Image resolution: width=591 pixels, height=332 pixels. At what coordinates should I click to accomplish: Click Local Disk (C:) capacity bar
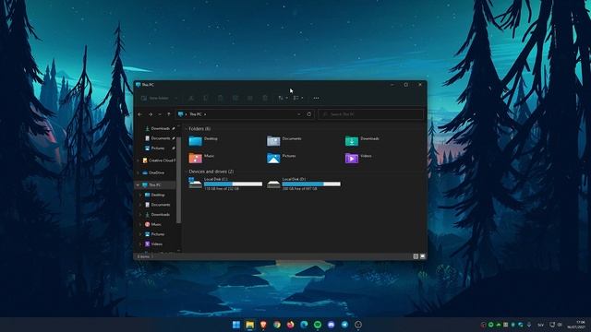(x=233, y=184)
